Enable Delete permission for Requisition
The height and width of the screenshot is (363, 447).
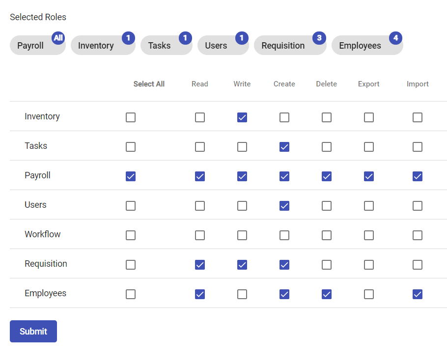[x=327, y=265]
